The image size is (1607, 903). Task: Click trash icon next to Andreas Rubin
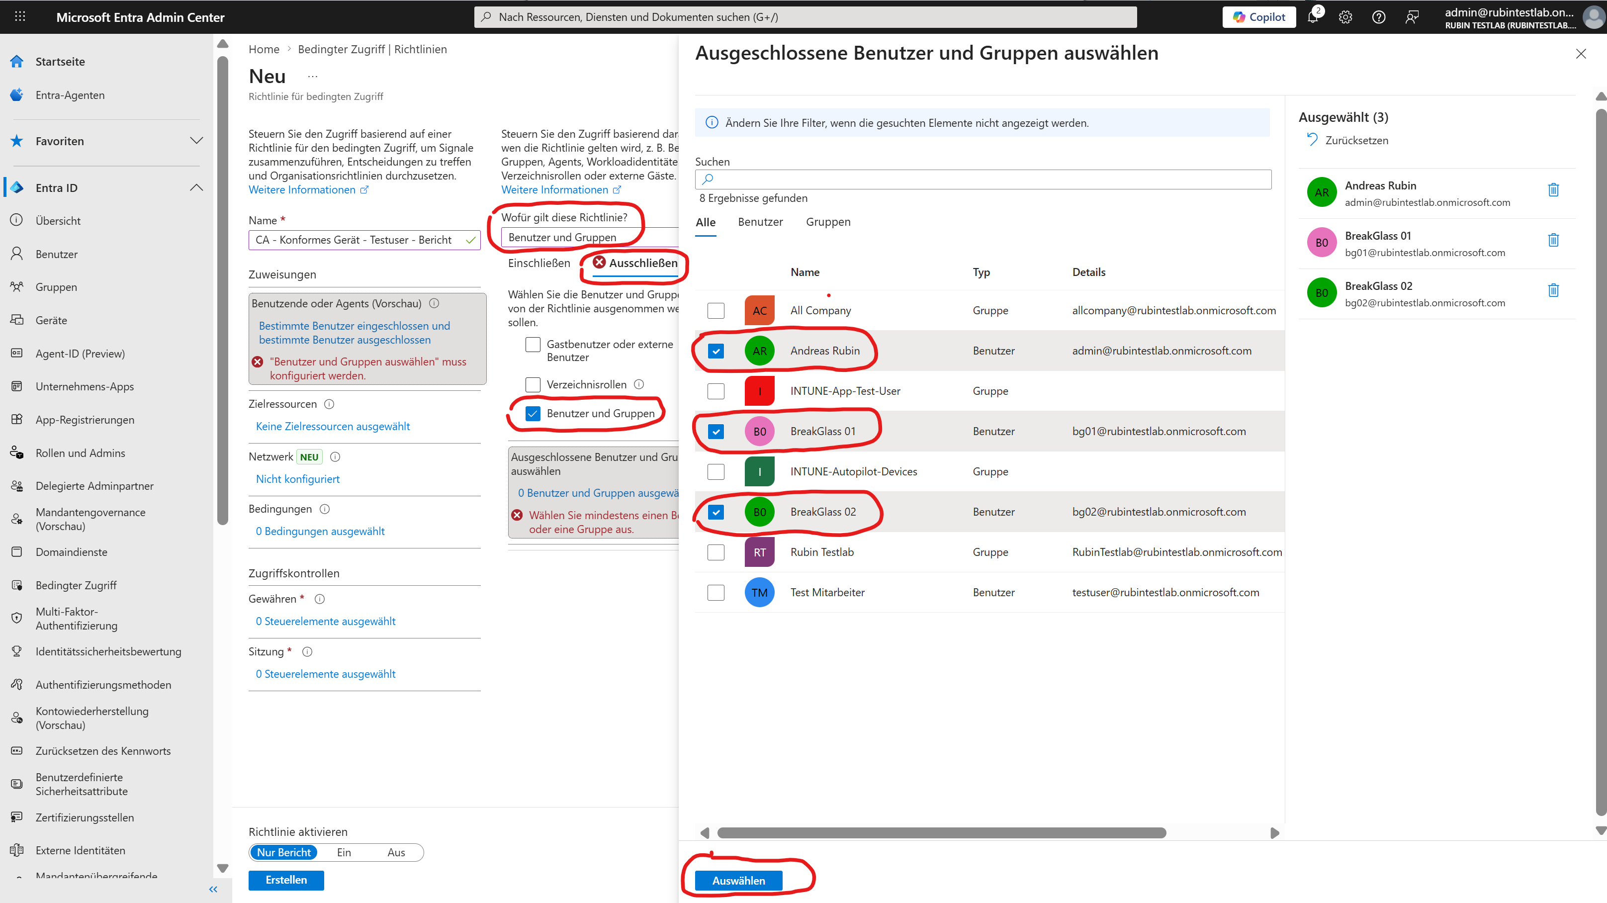[1553, 190]
